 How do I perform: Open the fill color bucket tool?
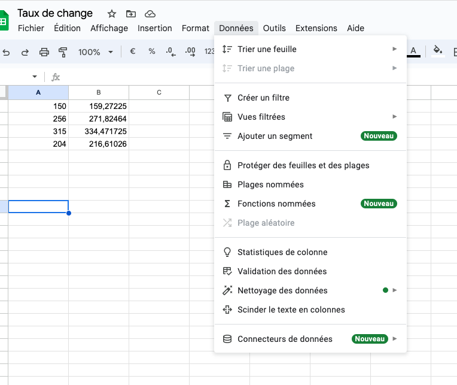[x=438, y=50]
